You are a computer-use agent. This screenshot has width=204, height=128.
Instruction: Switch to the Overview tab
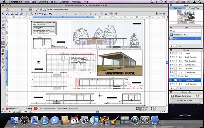coord(178,8)
